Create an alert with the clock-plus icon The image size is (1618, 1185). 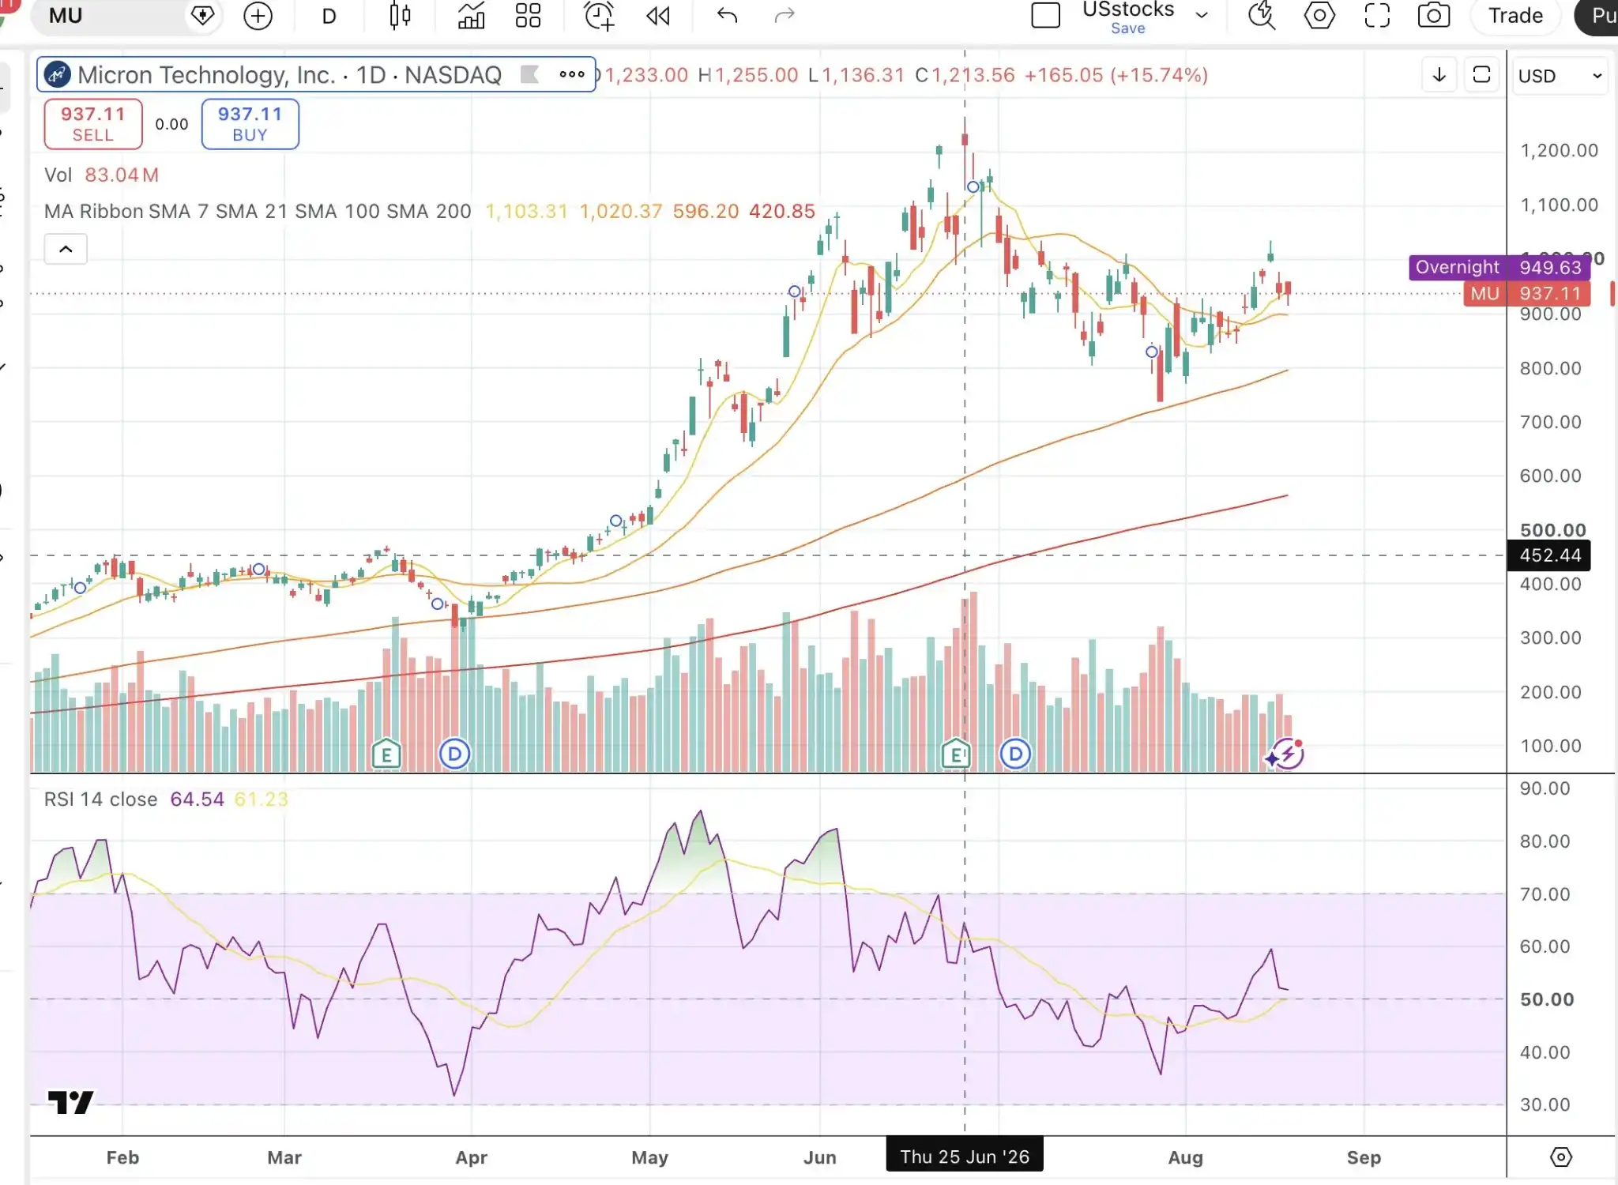[599, 16]
